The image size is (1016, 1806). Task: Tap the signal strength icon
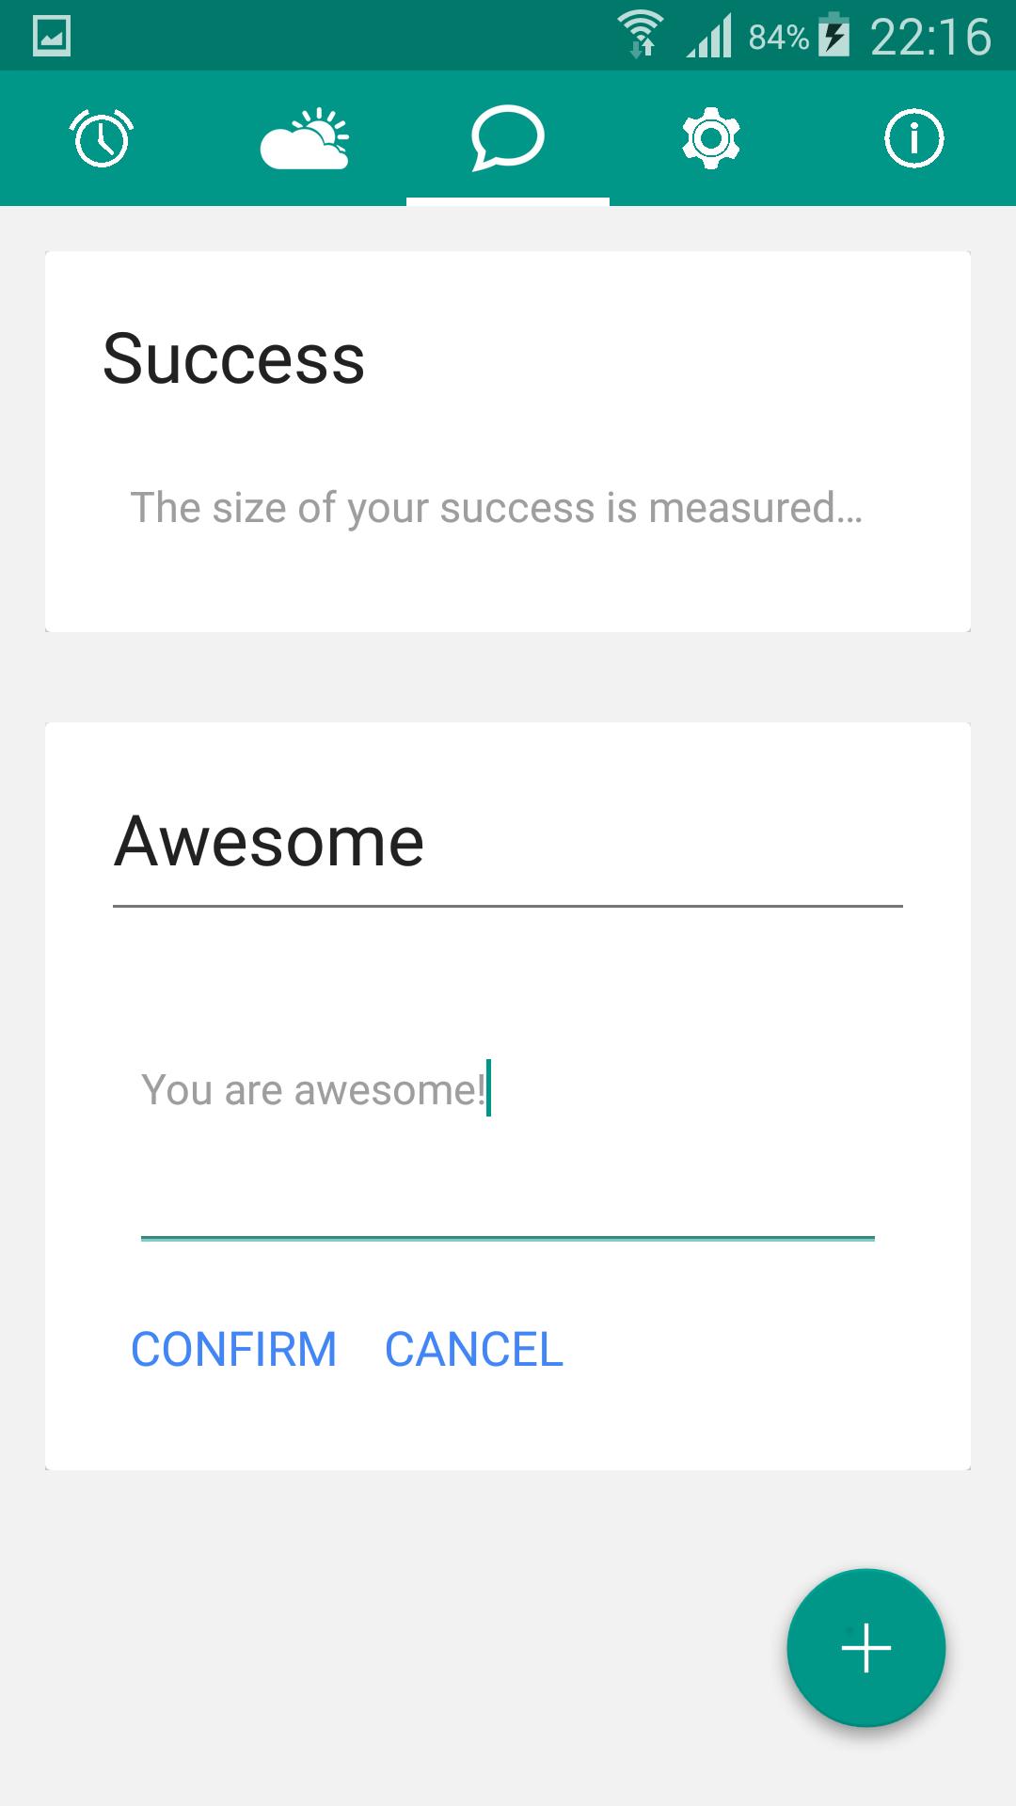point(709,38)
